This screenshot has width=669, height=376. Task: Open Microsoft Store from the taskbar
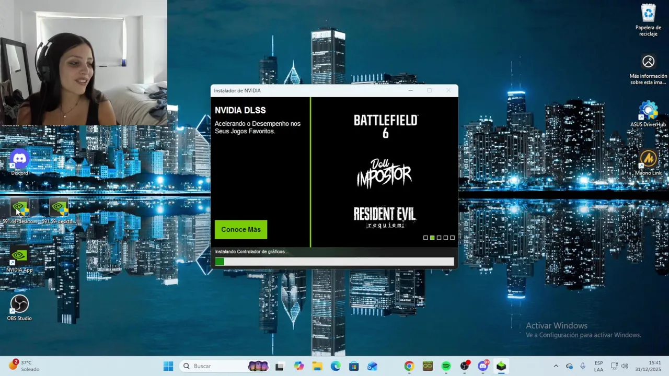coord(354,366)
